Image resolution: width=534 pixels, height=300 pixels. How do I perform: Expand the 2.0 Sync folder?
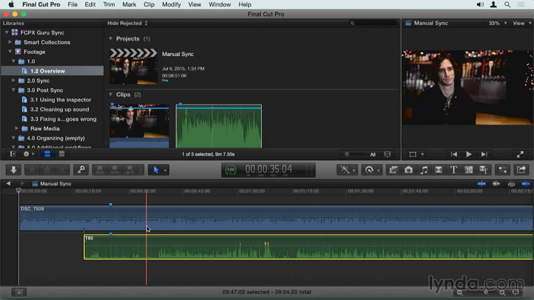(13, 80)
